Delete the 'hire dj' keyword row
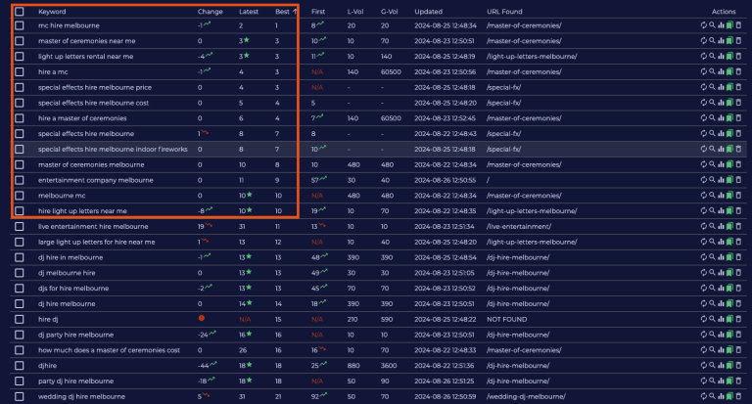The image size is (752, 404). coord(738,319)
